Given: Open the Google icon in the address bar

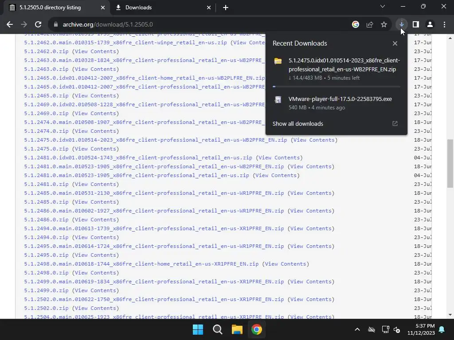Looking at the screenshot, I should pos(355,25).
